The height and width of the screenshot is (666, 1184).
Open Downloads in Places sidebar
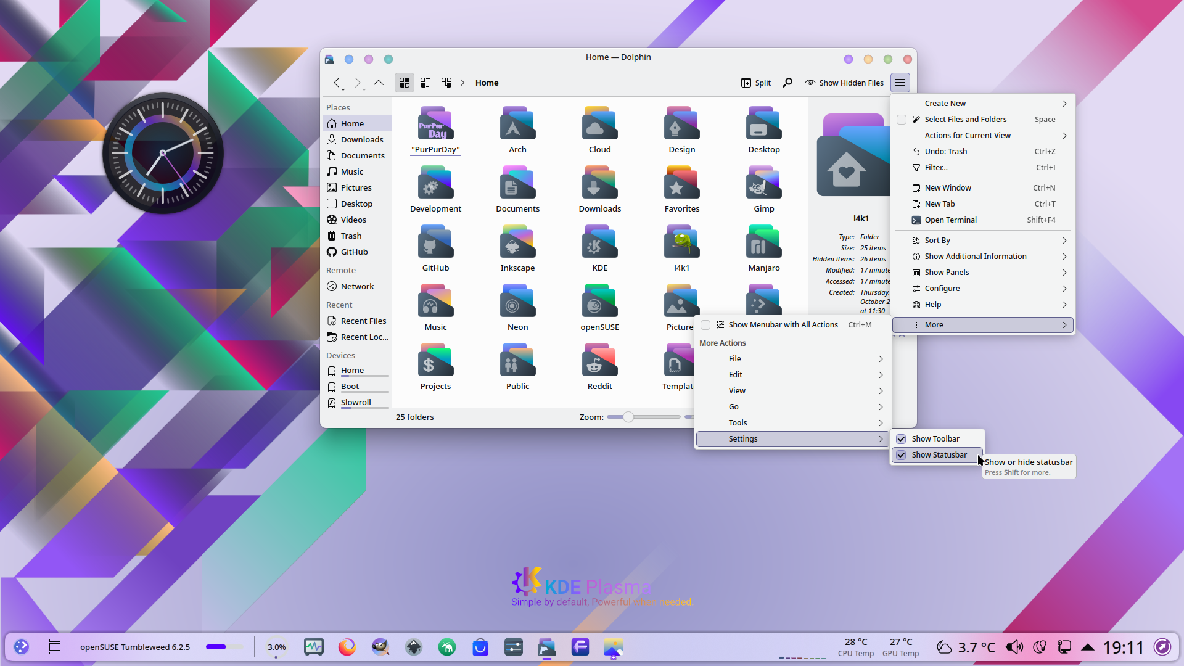357,140
